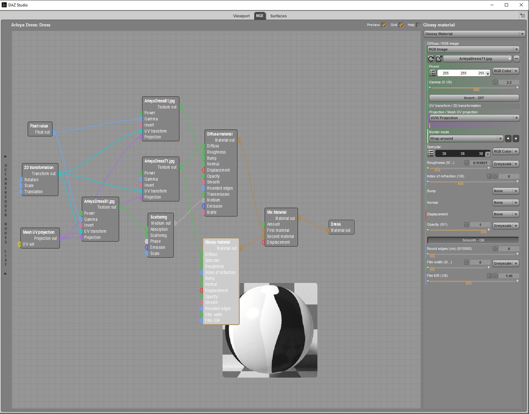Screen dimensions: 529x414
Task: Open the UVW Projection dropdown
Action: [x=474, y=118]
